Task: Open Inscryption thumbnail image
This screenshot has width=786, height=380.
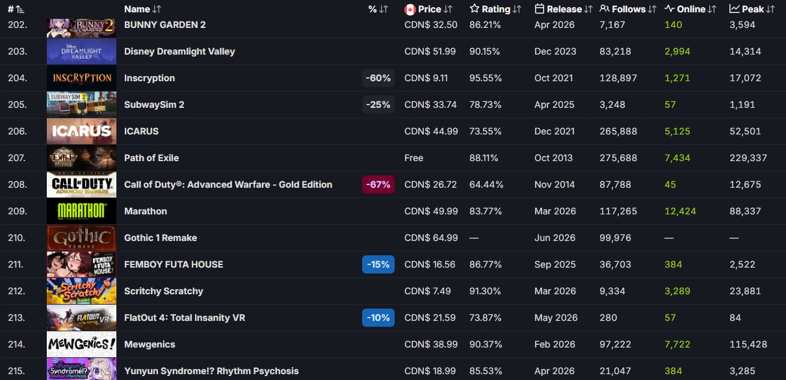Action: 81,78
